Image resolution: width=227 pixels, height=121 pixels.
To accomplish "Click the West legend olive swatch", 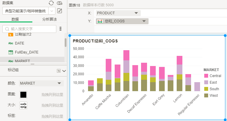I will (206, 95).
